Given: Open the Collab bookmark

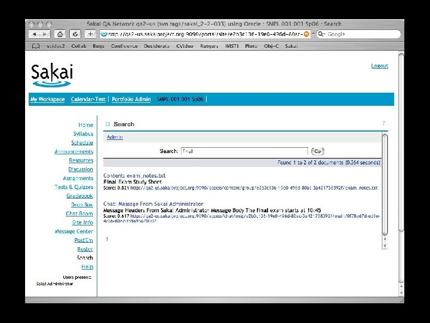Looking at the screenshot, I should click(x=79, y=46).
